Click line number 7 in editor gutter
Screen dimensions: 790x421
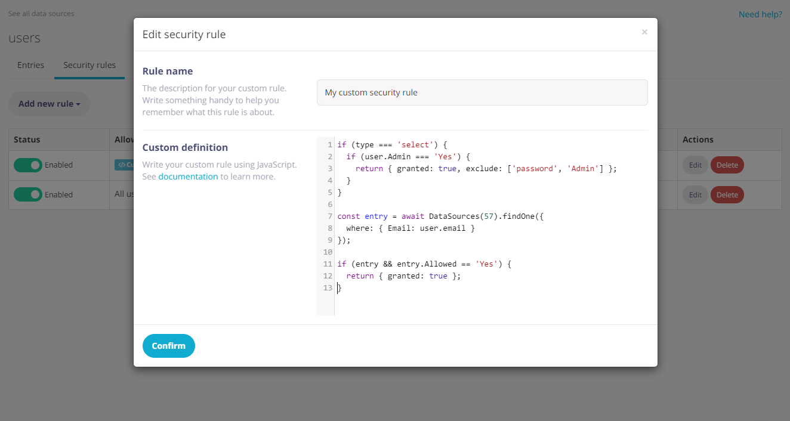pos(329,216)
